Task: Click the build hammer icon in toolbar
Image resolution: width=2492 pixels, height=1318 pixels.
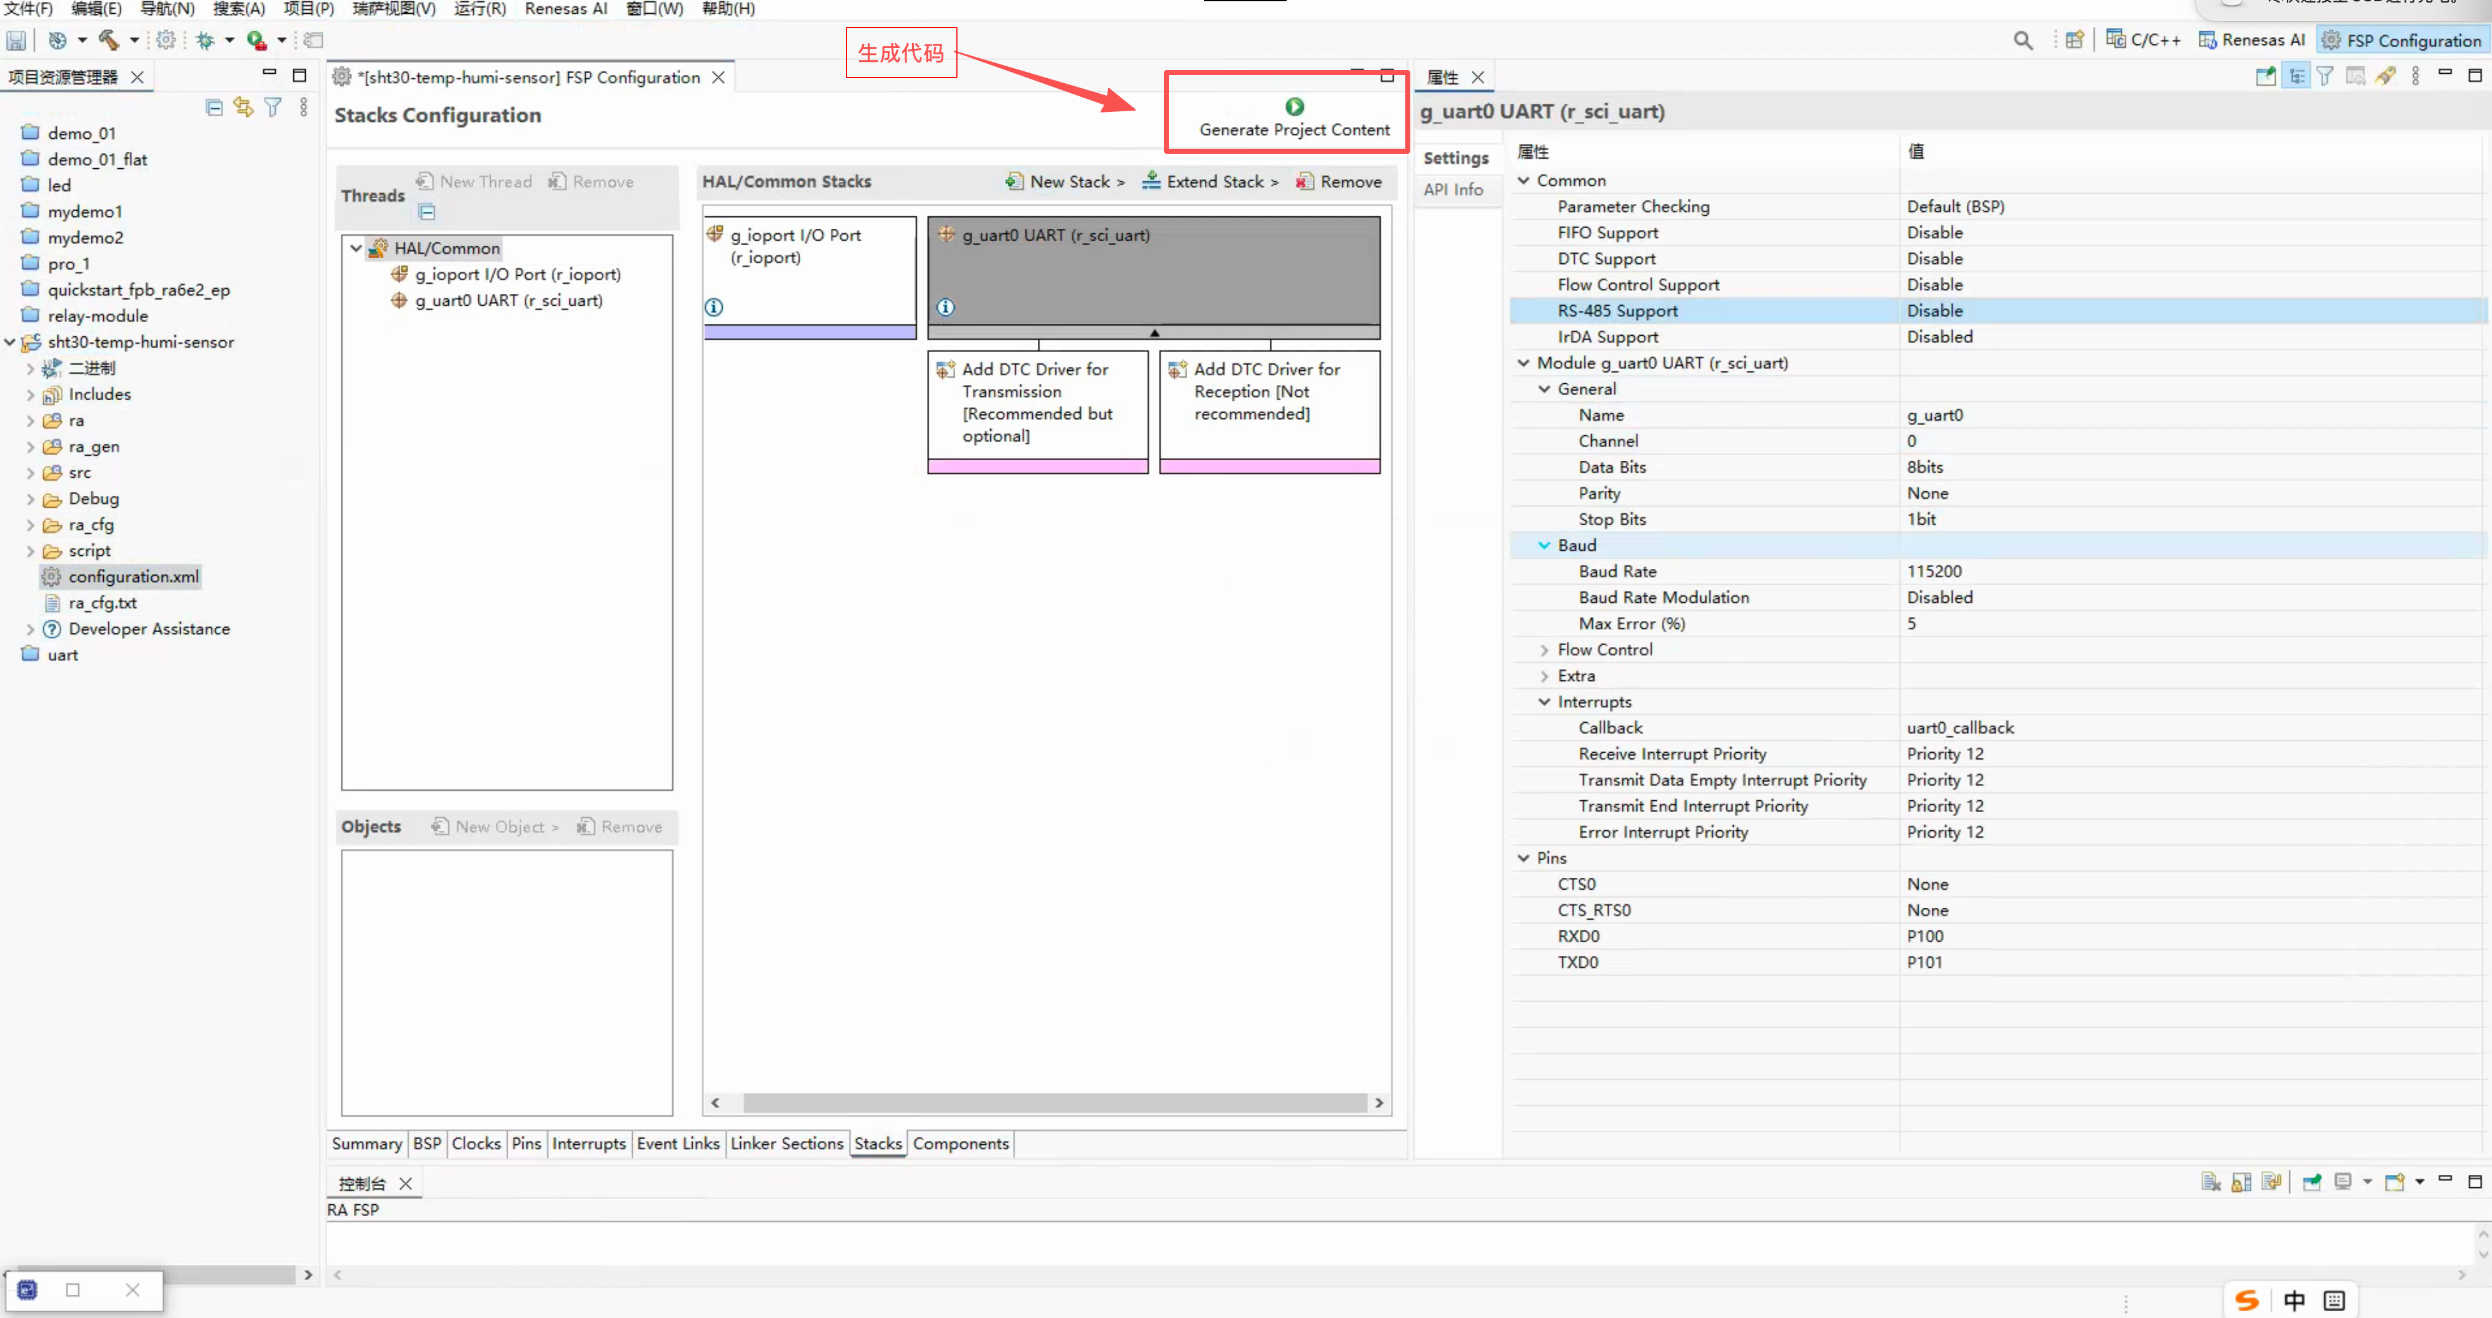Action: [108, 39]
